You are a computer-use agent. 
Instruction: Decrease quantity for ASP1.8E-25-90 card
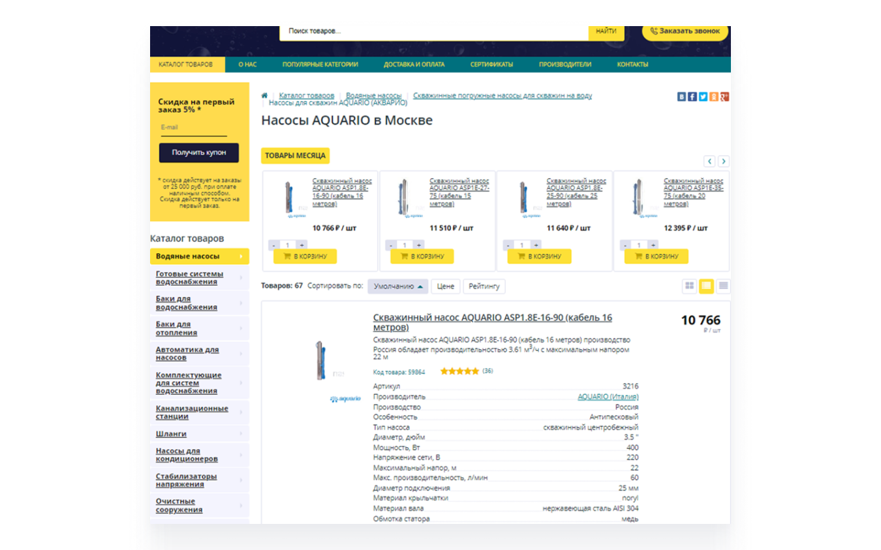(x=508, y=245)
